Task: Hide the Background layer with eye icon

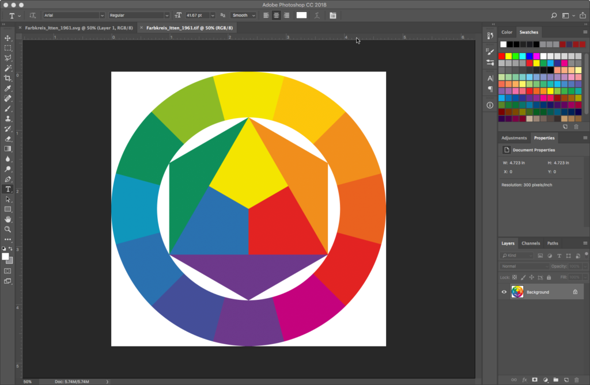Action: pos(504,292)
